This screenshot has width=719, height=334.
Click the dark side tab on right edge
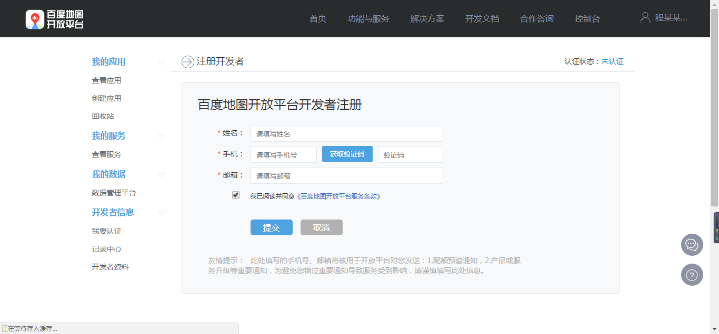pyautogui.click(x=716, y=227)
